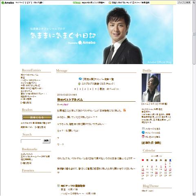Viewport: 196px width, 196px height.
Task: Open the プレゼントを贈る link
Action: [153, 137]
